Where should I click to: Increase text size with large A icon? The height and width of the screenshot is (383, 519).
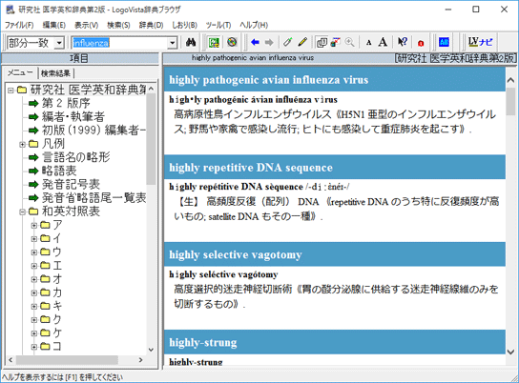(x=383, y=42)
